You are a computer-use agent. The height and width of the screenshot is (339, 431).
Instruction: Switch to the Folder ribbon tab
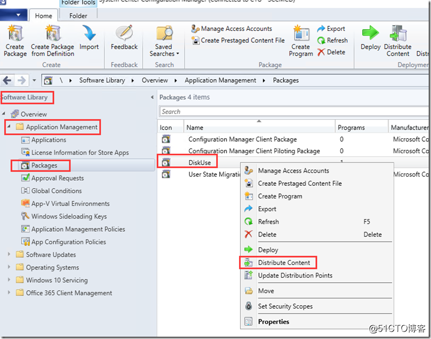click(78, 15)
